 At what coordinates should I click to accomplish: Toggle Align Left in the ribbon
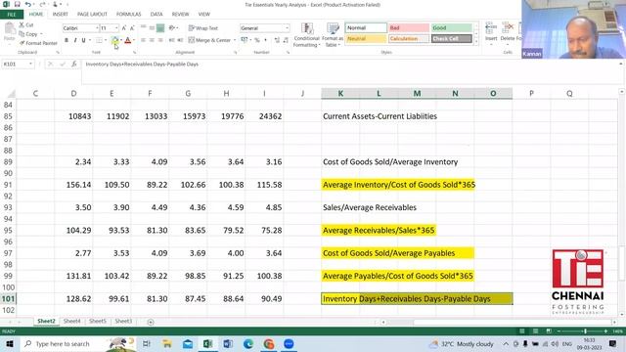coord(144,40)
